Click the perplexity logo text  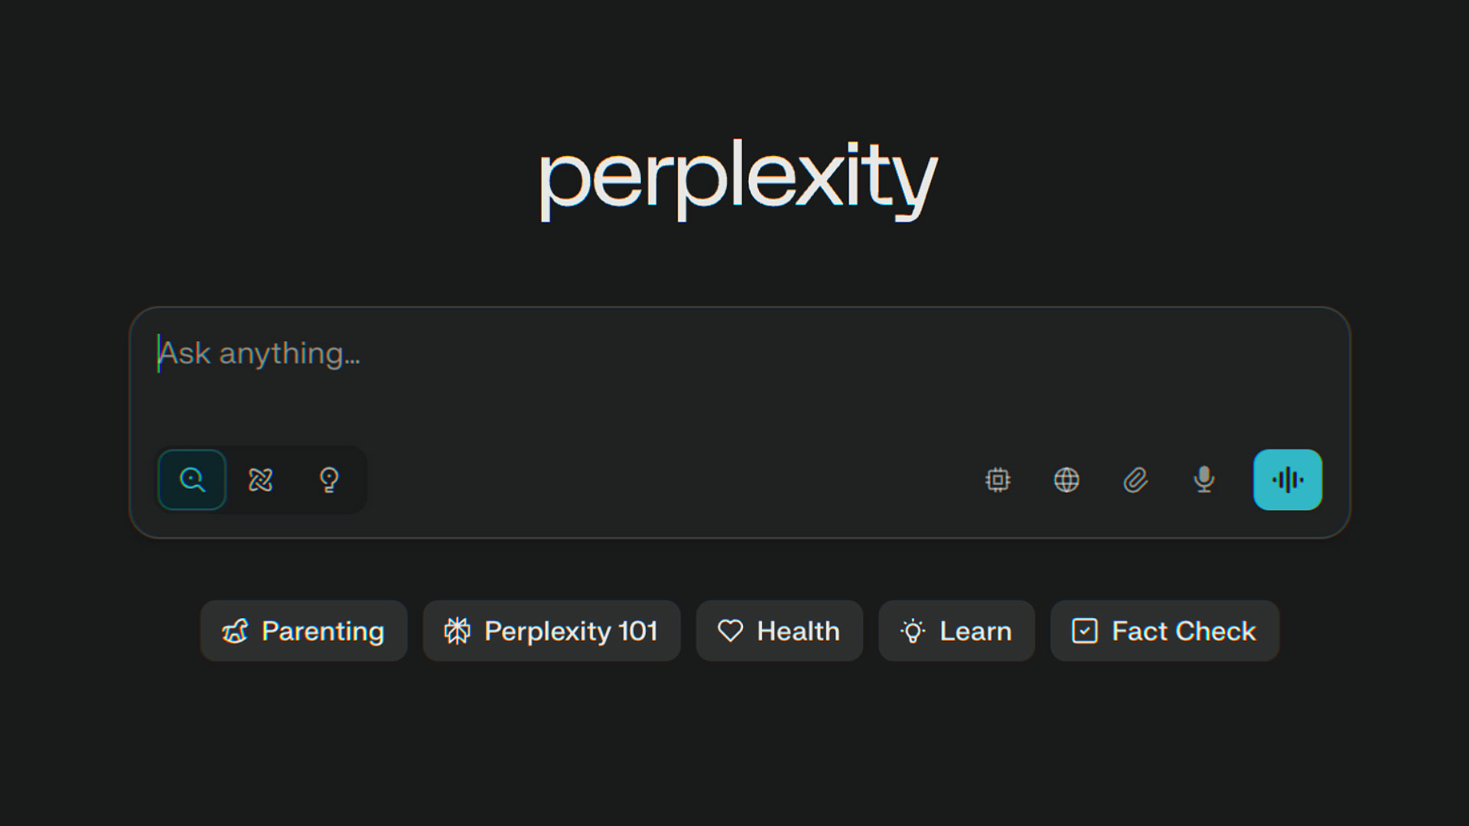tap(738, 180)
